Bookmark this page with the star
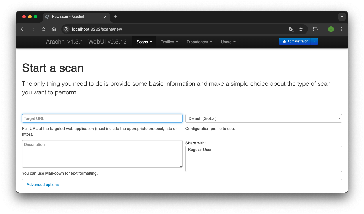This screenshot has height=214, width=364. coord(301,29)
